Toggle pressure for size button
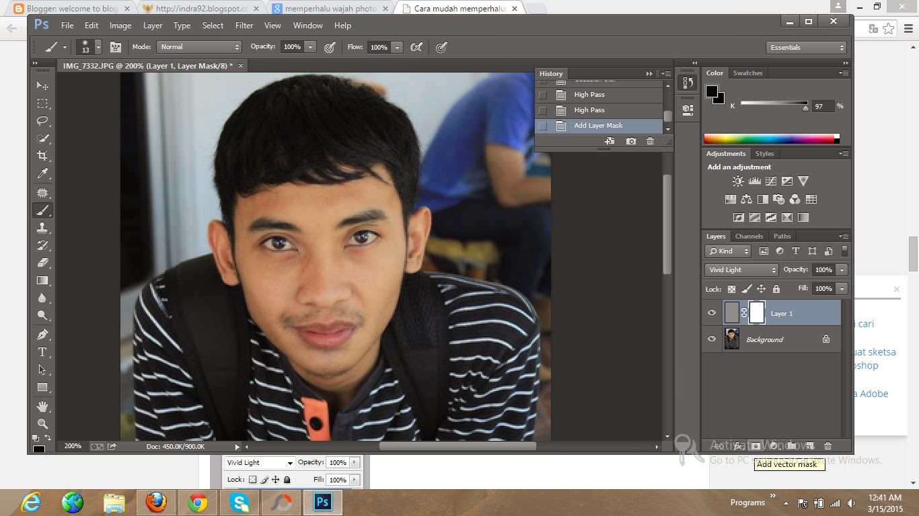The image size is (919, 516). click(x=441, y=47)
